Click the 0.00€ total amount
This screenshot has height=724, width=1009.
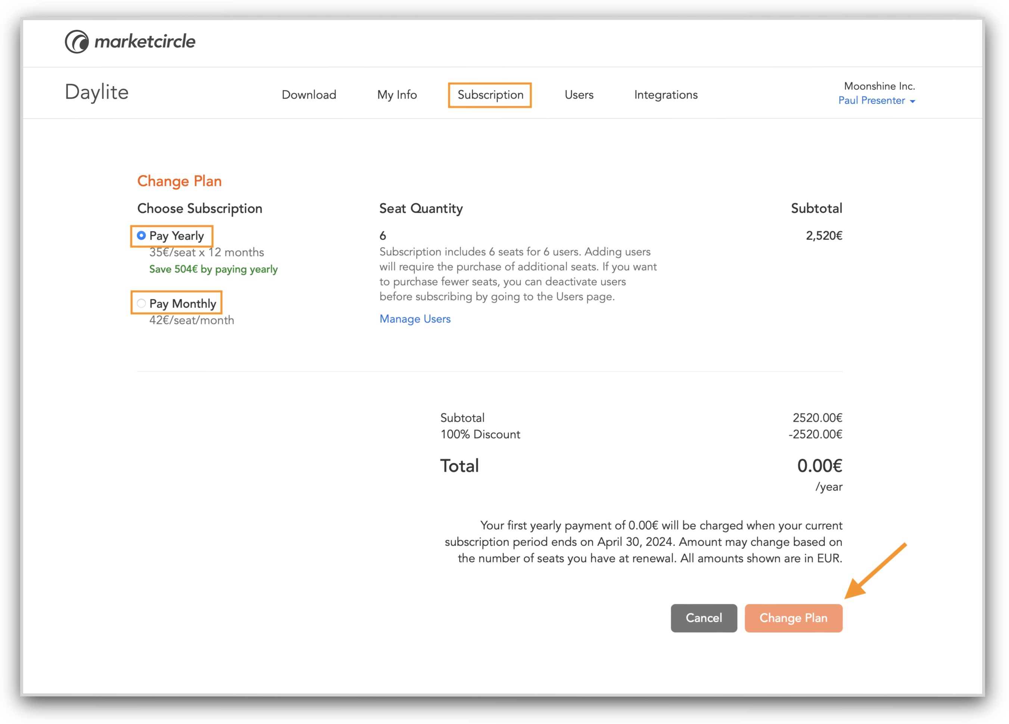819,466
